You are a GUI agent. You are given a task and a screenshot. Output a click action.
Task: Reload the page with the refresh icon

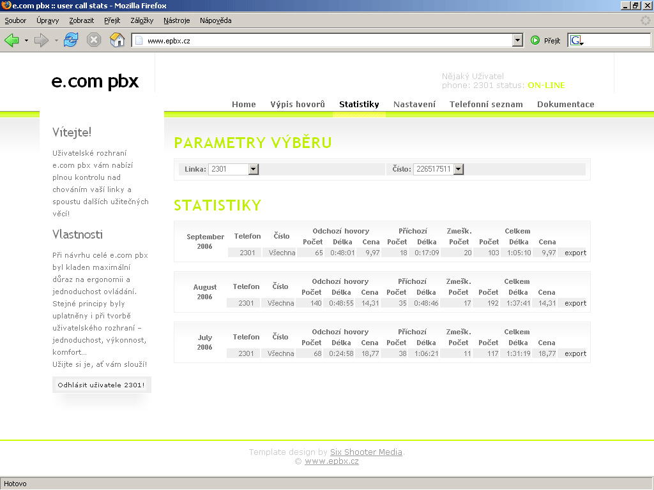71,40
